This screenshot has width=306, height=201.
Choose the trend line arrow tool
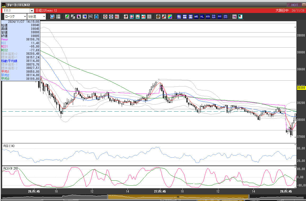73,17
